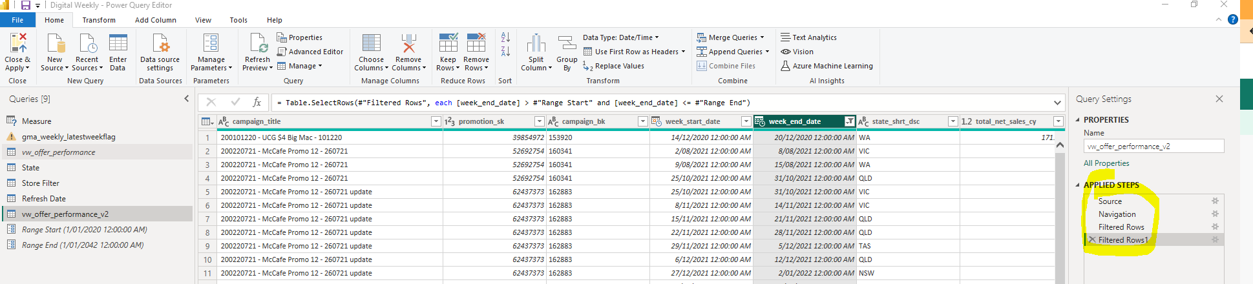Edit the query Name field
1253x284 pixels.
point(1153,146)
